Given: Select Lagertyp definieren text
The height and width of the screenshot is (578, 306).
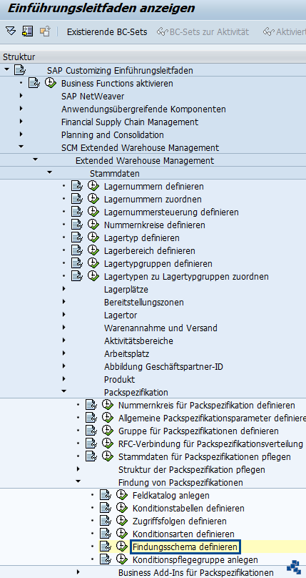Looking at the screenshot, I should 142,237.
